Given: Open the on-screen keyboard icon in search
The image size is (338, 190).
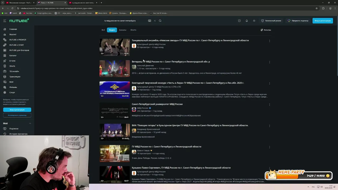Looking at the screenshot, I should 149,21.
